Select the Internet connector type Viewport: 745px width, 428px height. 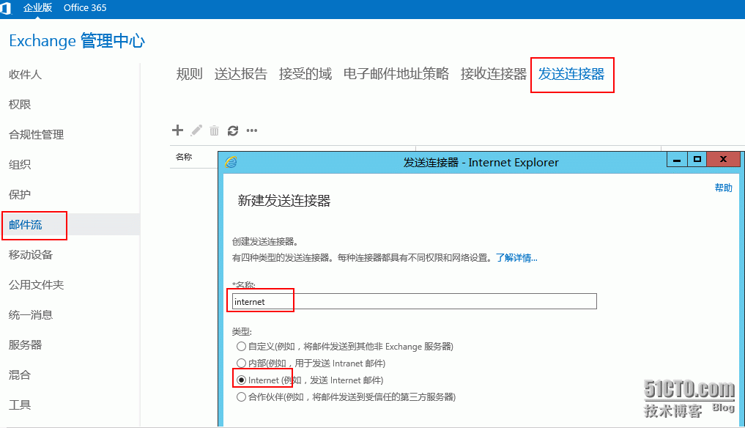click(x=241, y=380)
